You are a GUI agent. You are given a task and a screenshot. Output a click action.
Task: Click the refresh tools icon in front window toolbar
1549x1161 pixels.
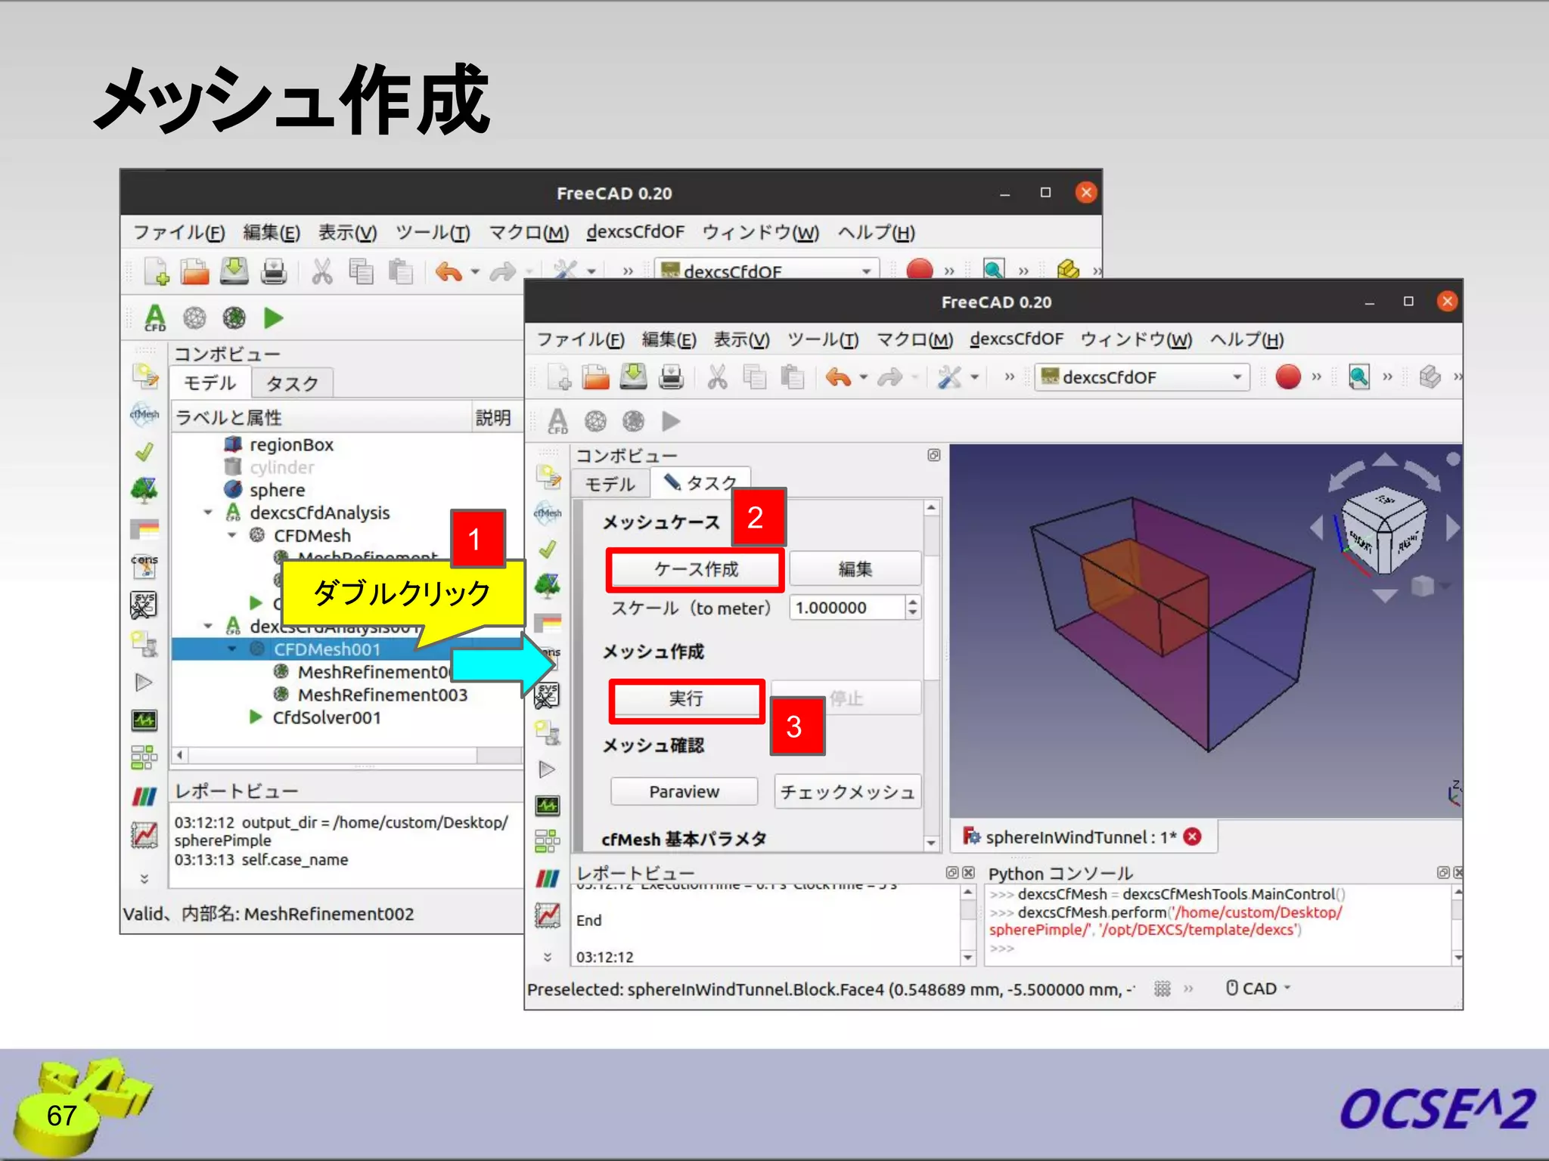click(x=949, y=376)
